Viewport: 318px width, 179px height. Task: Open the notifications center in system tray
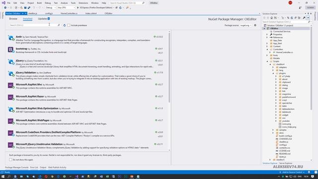tap(313, 177)
